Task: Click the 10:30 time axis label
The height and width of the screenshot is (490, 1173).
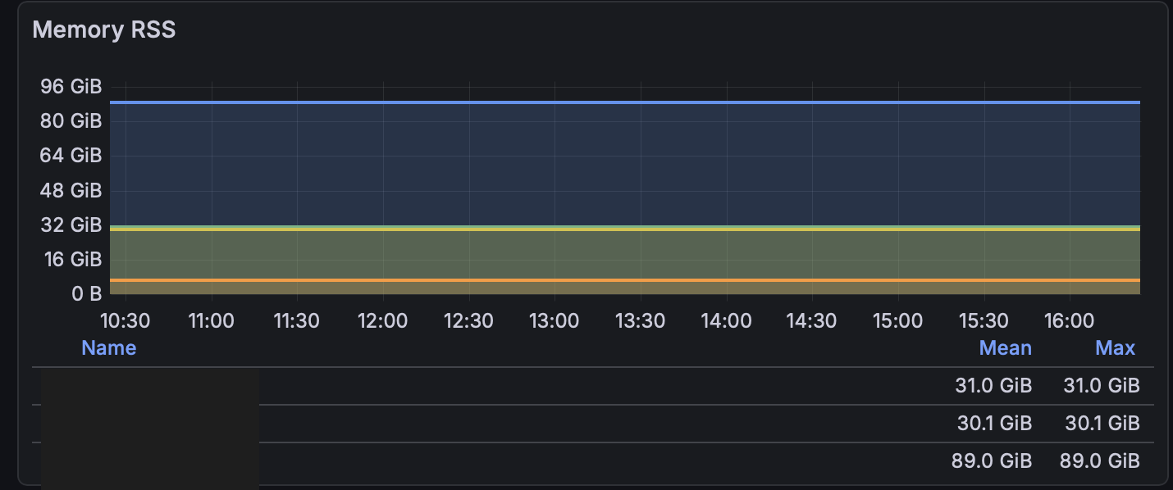Action: click(x=126, y=320)
